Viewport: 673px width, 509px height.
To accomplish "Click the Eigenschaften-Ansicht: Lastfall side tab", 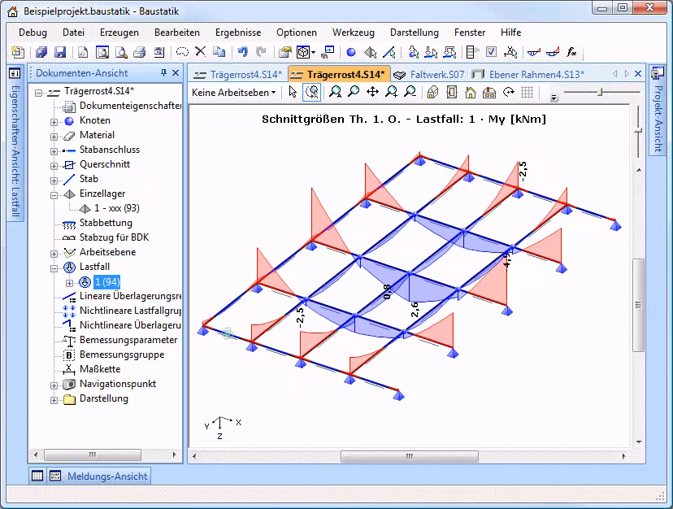I will click(14, 146).
